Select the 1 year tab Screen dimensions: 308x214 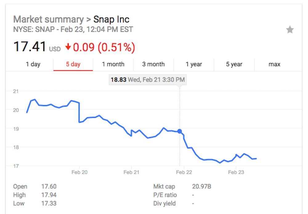[x=194, y=64]
